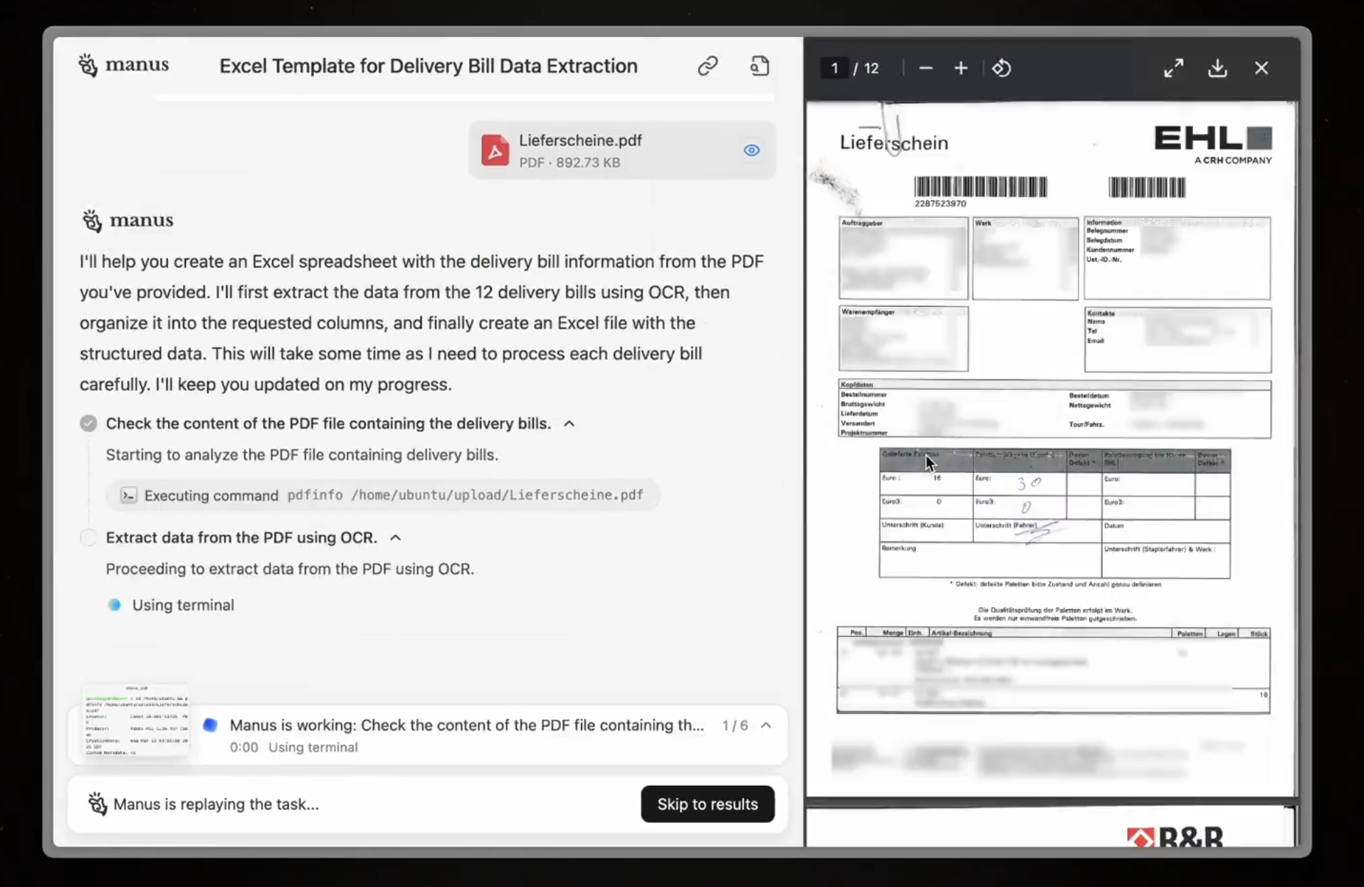Download the Lieferscheine PDF

pos(1217,68)
